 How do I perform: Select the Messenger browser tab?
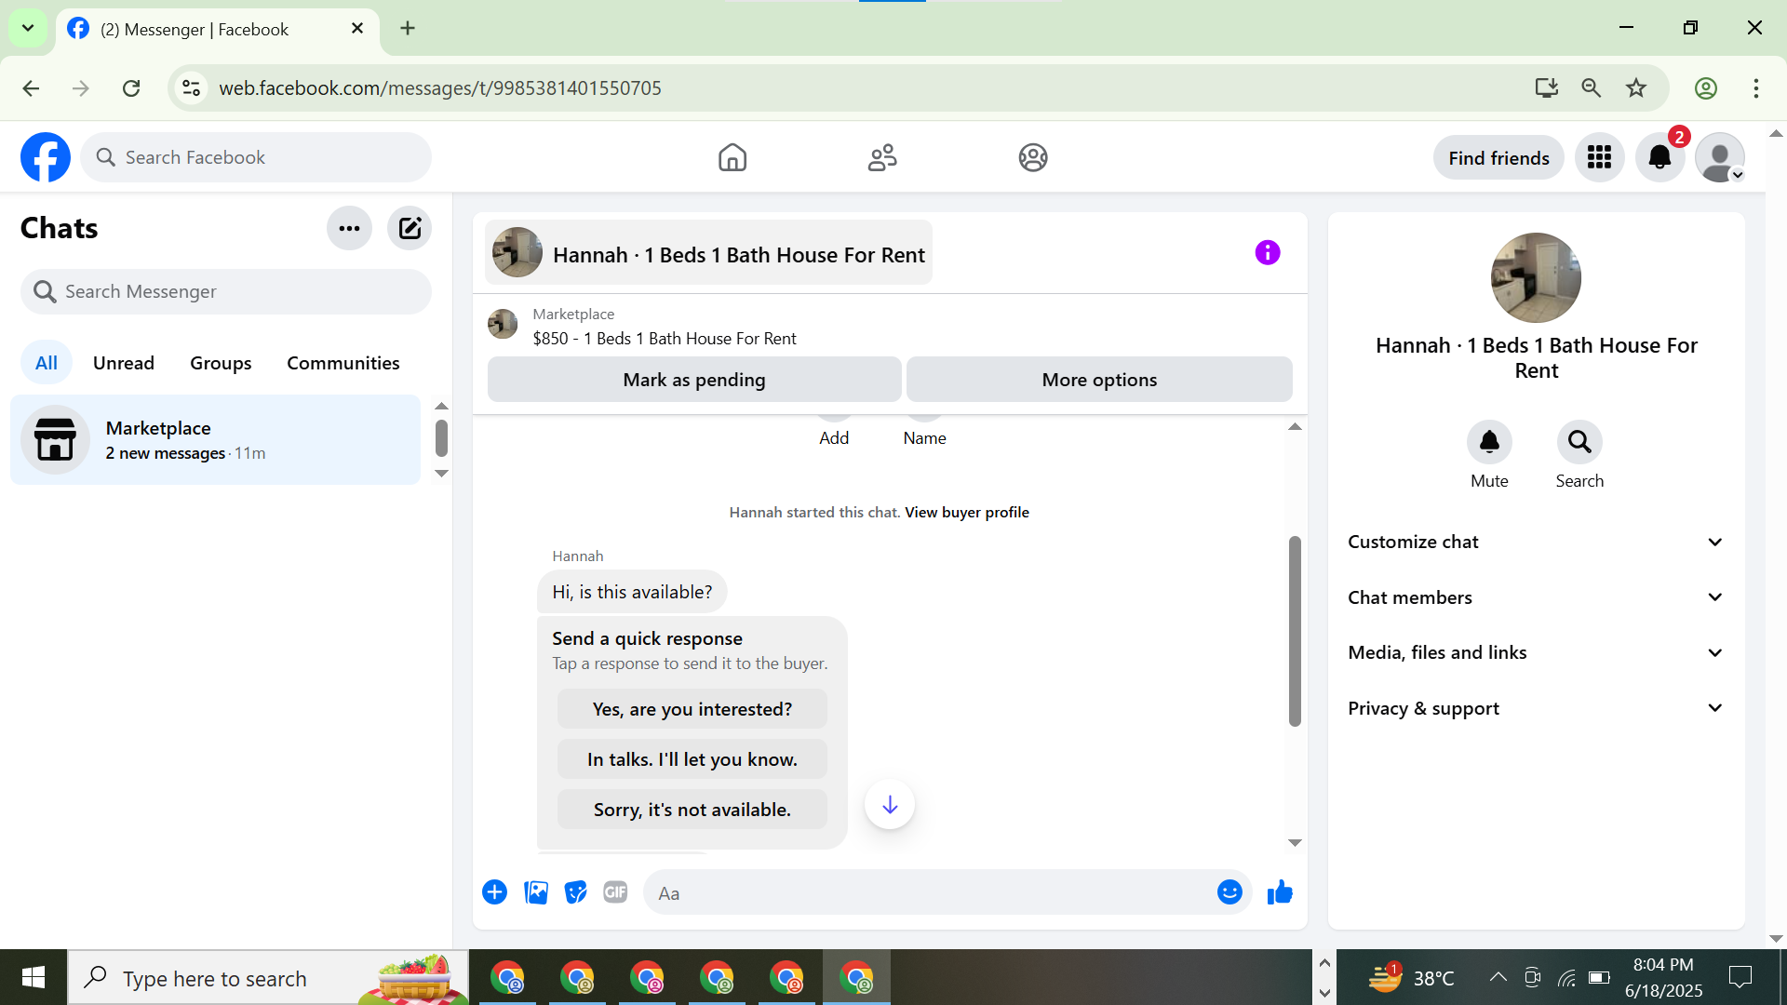219,29
